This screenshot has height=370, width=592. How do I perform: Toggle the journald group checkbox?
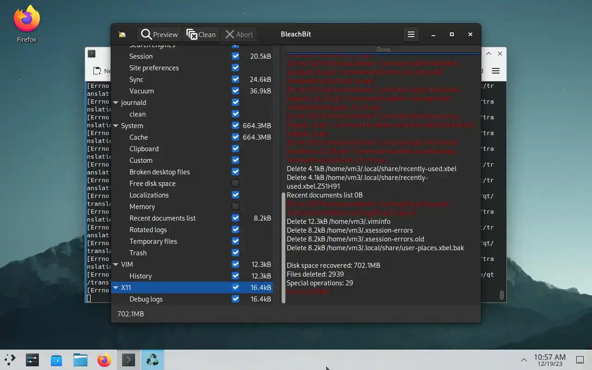(235, 102)
